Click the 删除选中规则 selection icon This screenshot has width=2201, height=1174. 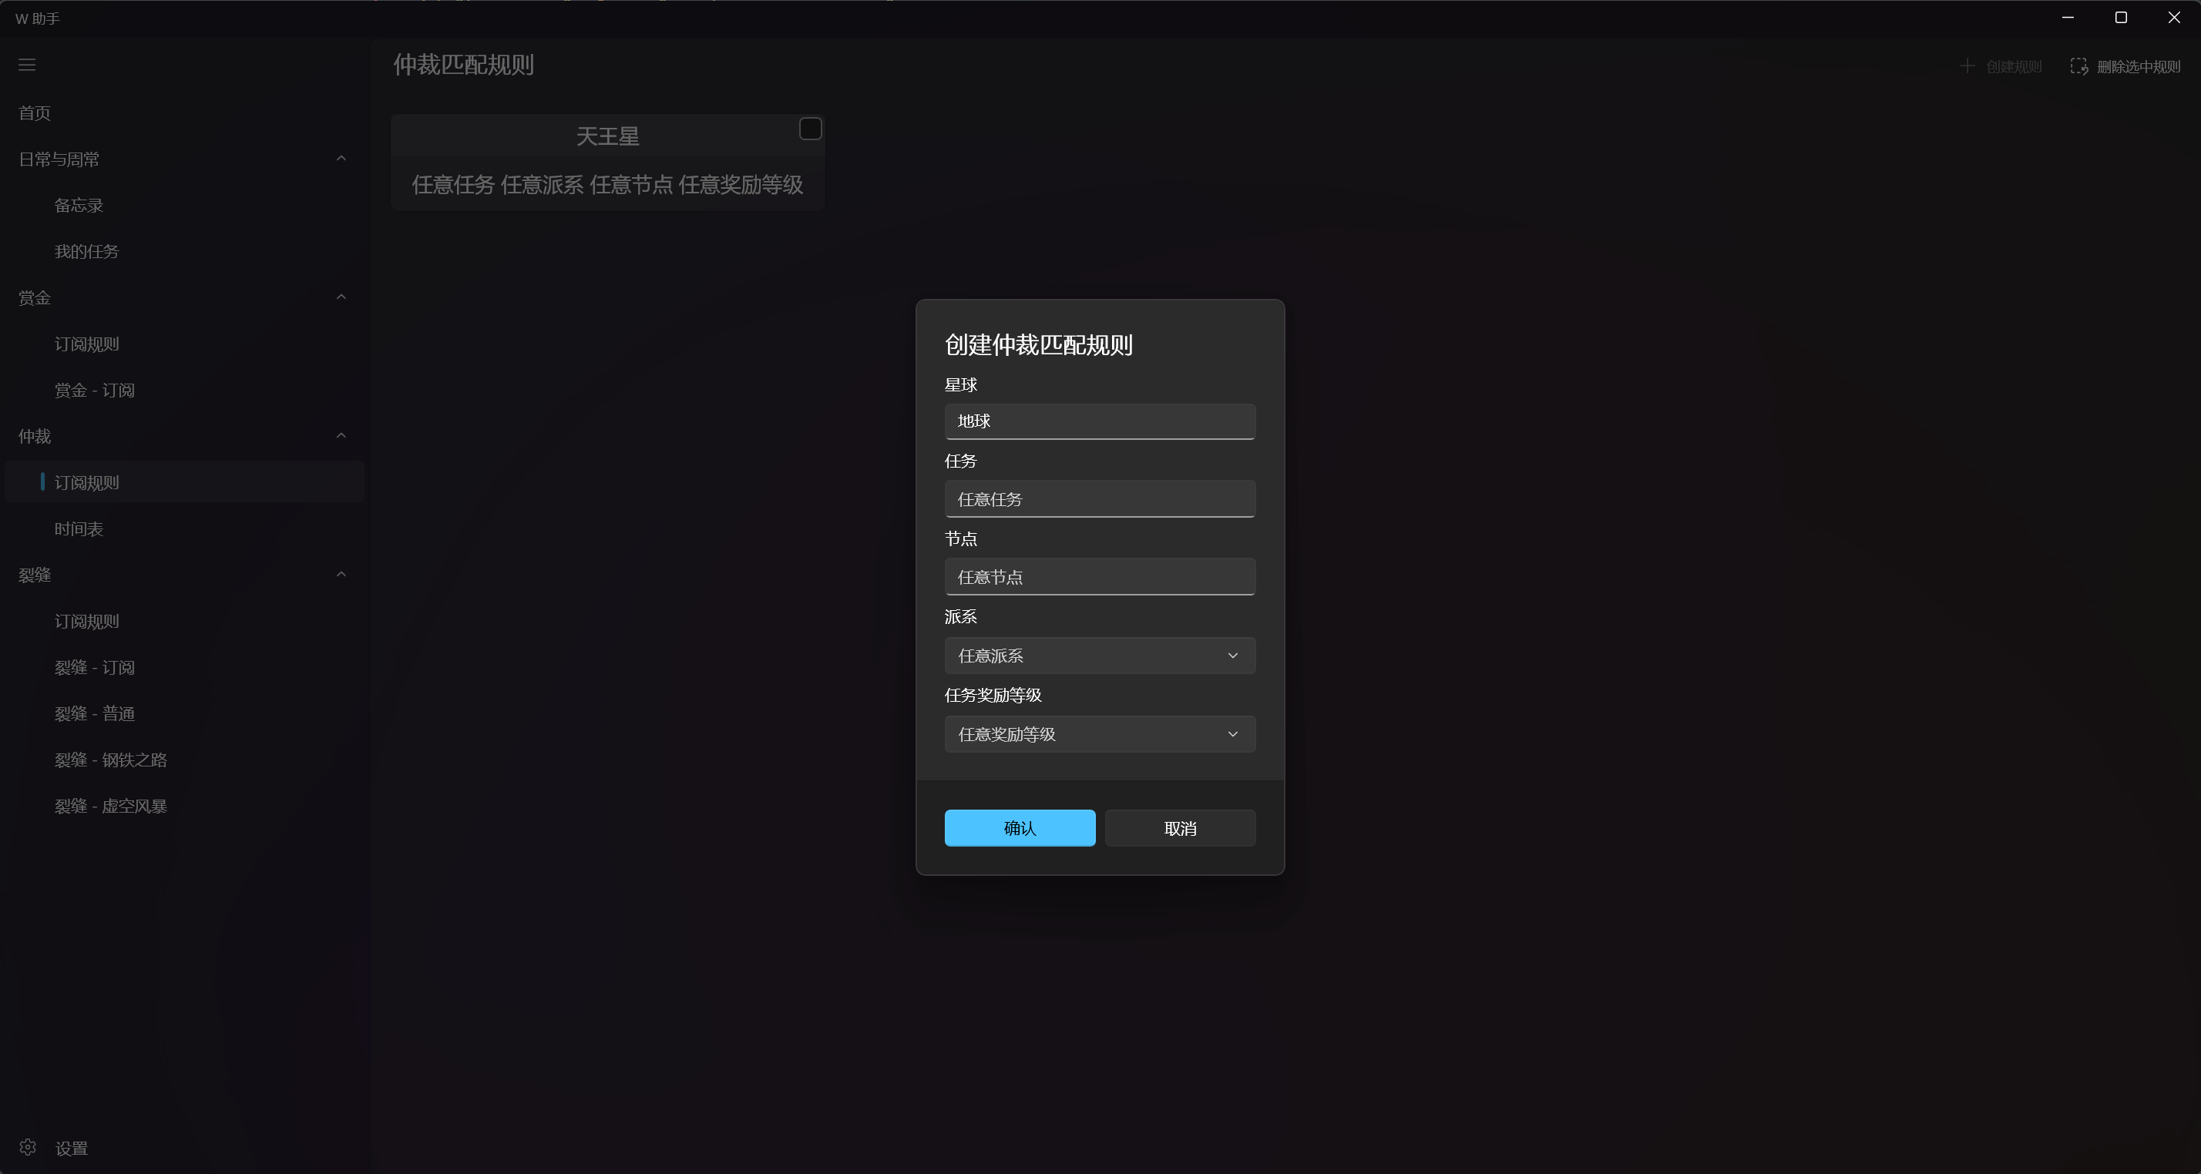(x=2080, y=65)
